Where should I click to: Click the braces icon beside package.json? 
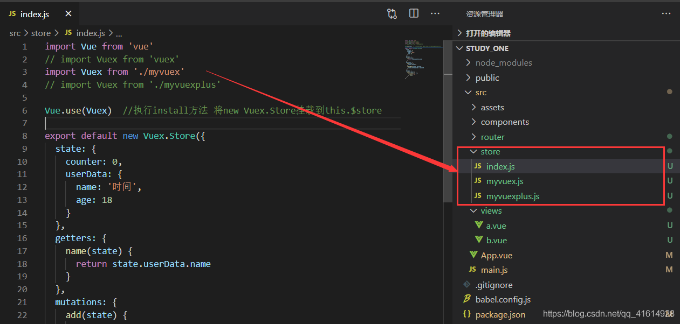[x=467, y=314]
